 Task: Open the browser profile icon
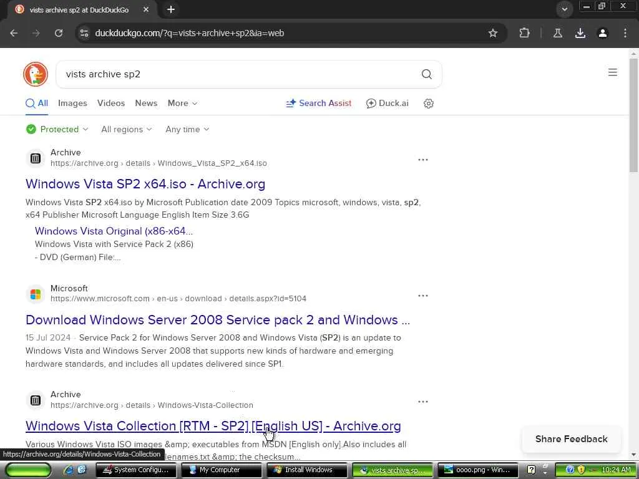tap(603, 33)
